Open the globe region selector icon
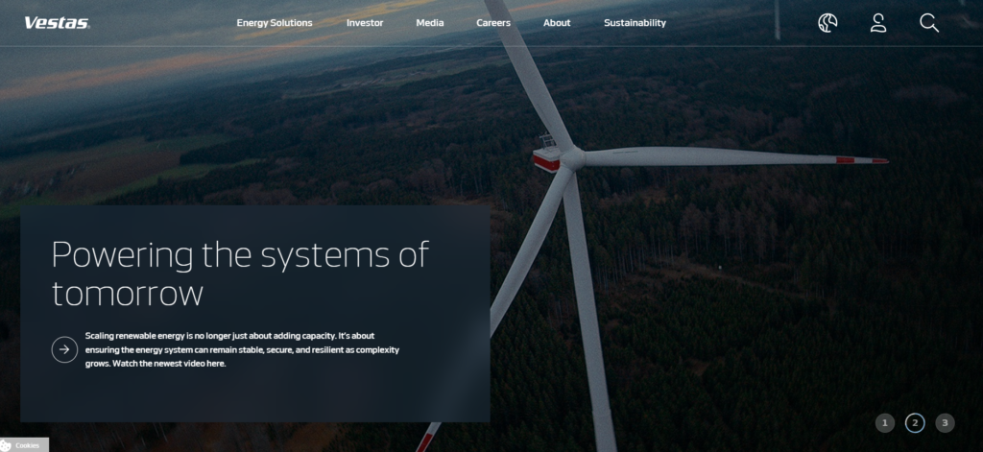Image resolution: width=983 pixels, height=452 pixels. 827,23
